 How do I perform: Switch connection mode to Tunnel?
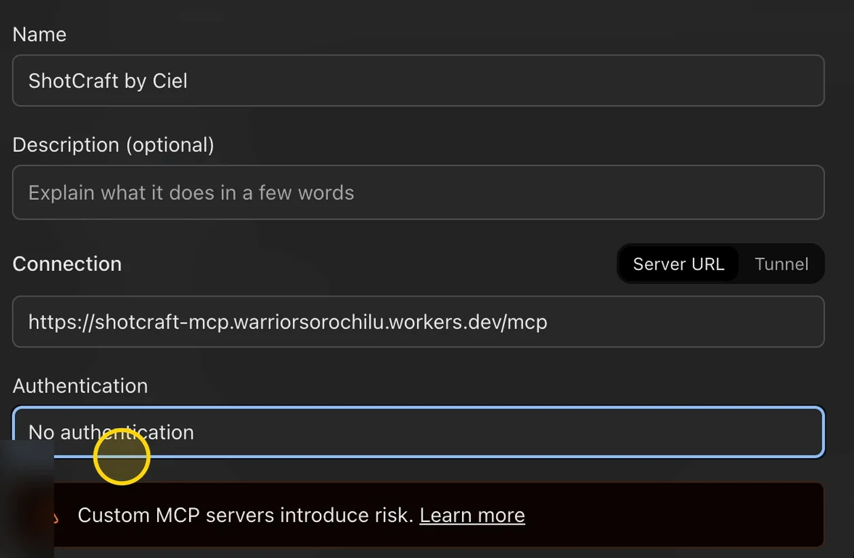pyautogui.click(x=781, y=264)
